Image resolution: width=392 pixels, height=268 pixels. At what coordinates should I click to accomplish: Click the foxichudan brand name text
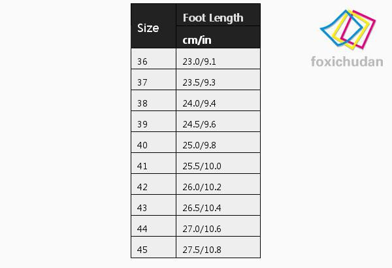(x=347, y=62)
